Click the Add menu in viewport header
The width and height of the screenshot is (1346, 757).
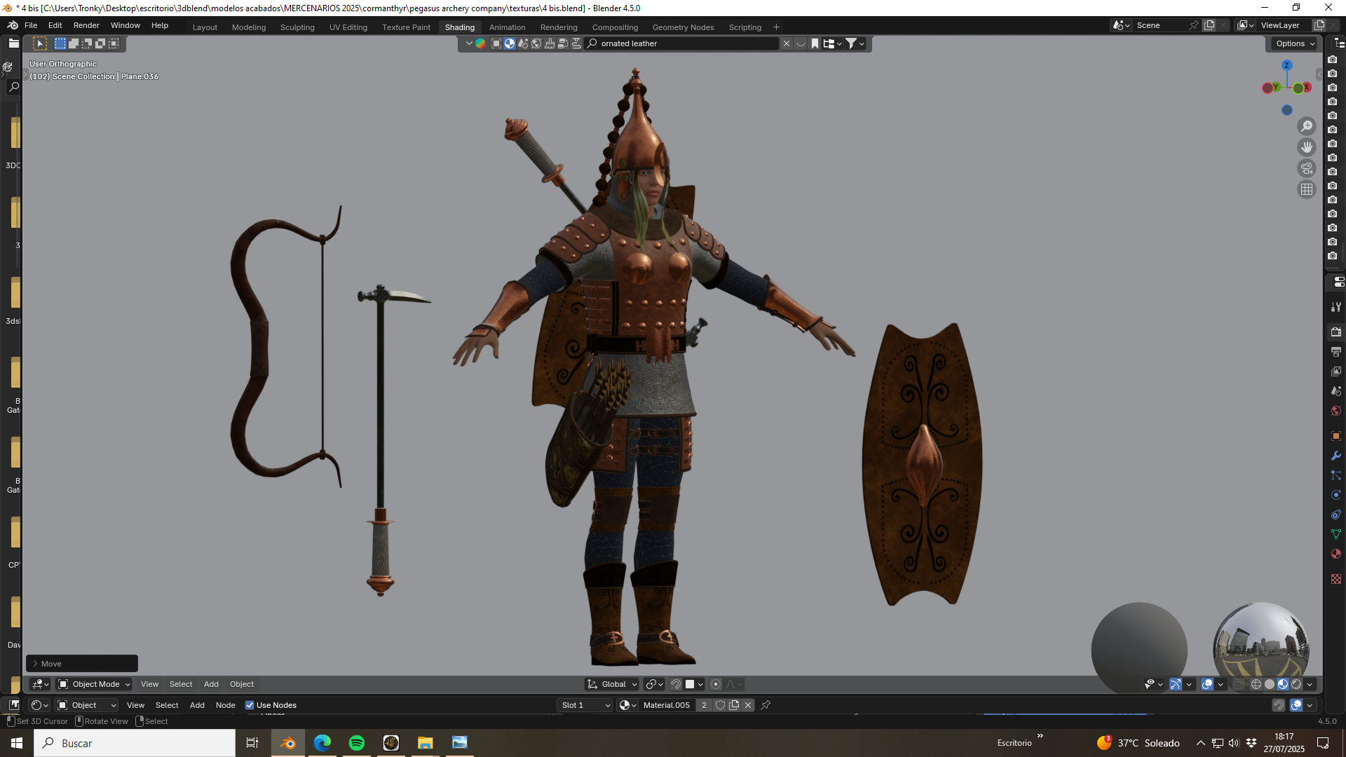pyautogui.click(x=211, y=684)
